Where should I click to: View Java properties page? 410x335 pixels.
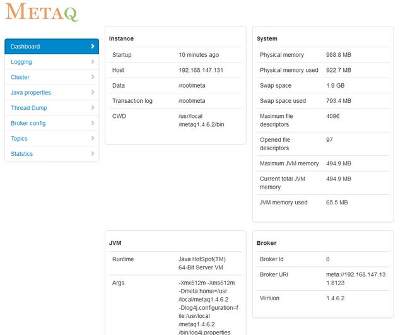click(52, 92)
